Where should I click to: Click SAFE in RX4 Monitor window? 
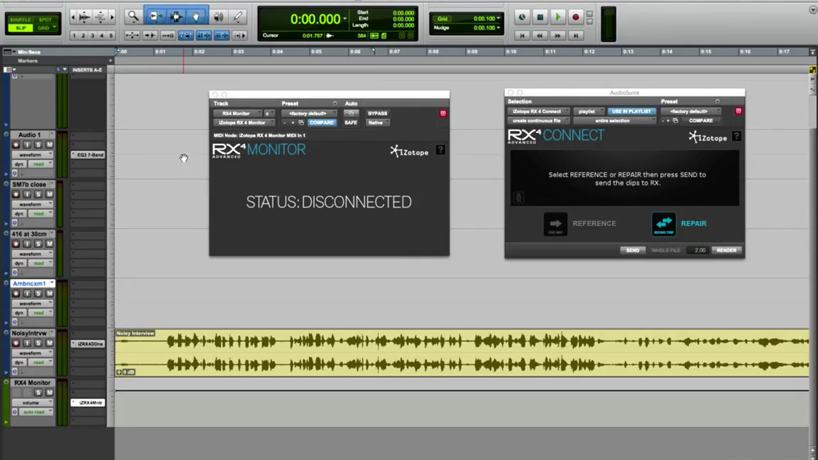pyautogui.click(x=351, y=123)
